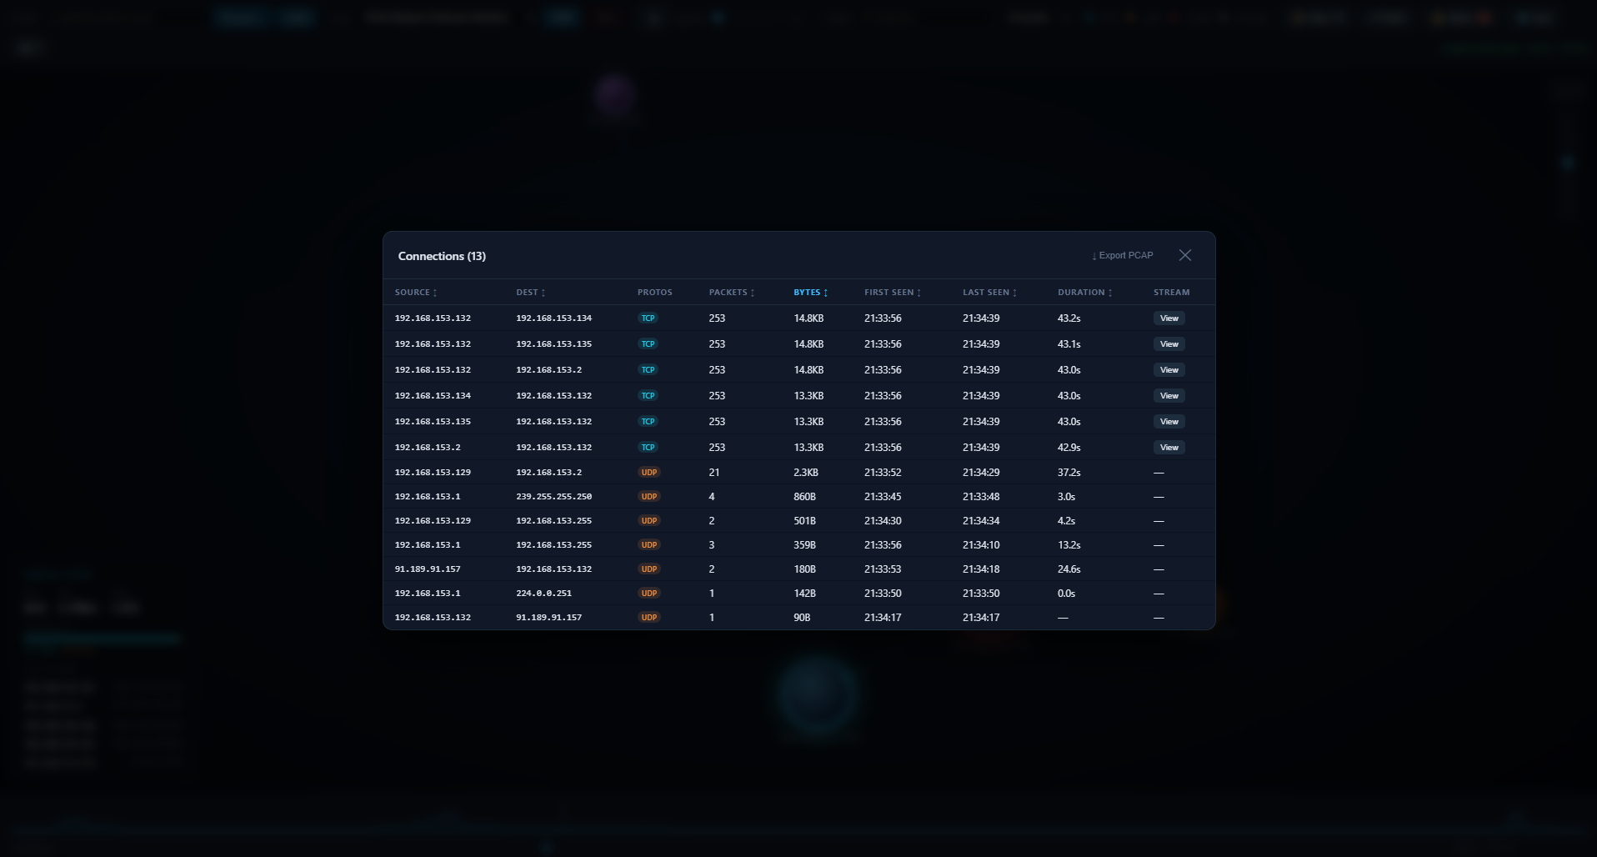Image resolution: width=1597 pixels, height=857 pixels.
Task: Select the 4.2s duration cell
Action: (x=1066, y=521)
